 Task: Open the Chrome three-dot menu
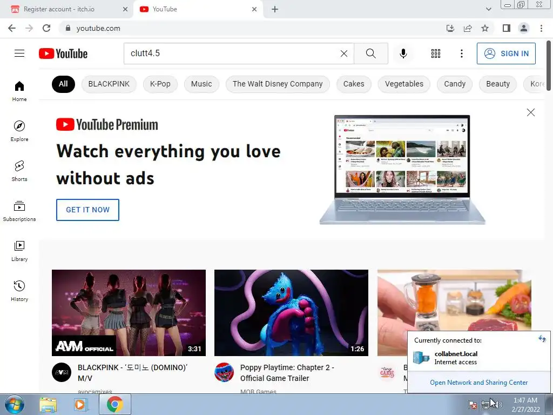(541, 28)
